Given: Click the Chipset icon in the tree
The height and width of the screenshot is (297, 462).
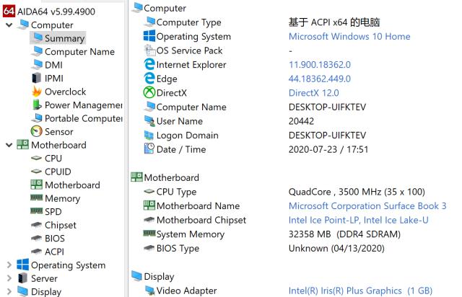Looking at the screenshot, I should (37, 225).
